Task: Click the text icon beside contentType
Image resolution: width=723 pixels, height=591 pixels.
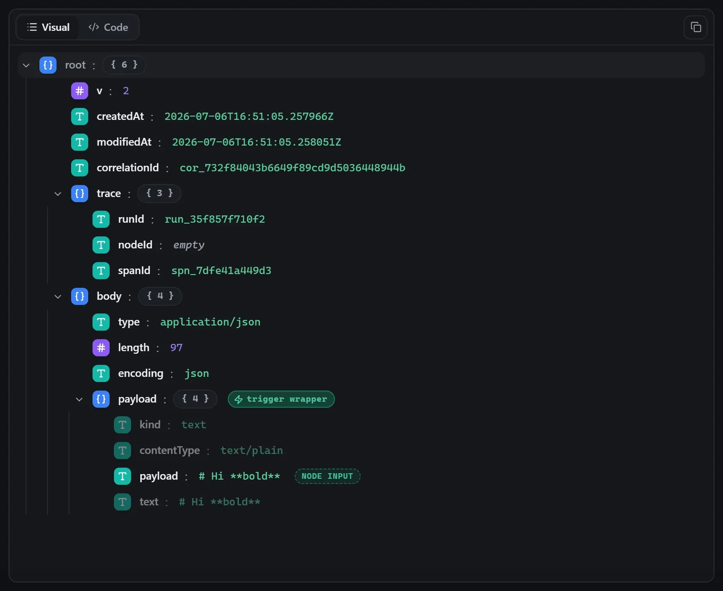Action: pos(122,451)
